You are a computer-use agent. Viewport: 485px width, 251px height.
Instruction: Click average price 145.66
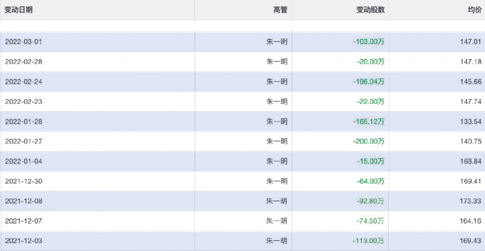[x=471, y=82]
